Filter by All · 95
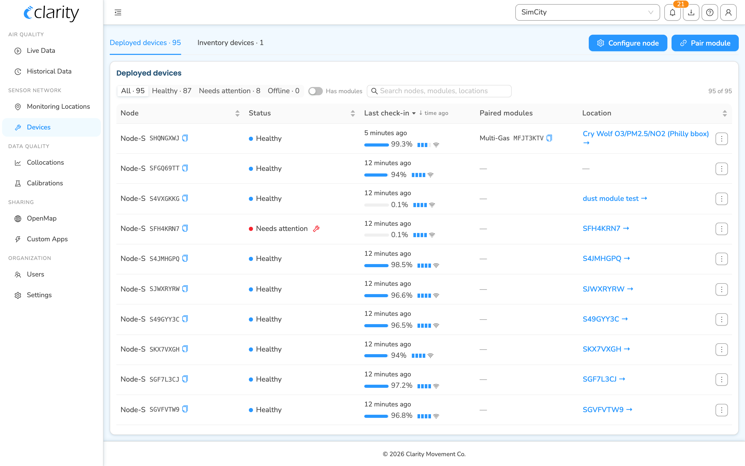745x466 pixels. tap(133, 91)
